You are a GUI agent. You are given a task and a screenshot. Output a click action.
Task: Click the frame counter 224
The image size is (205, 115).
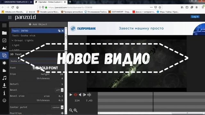(x=77, y=101)
